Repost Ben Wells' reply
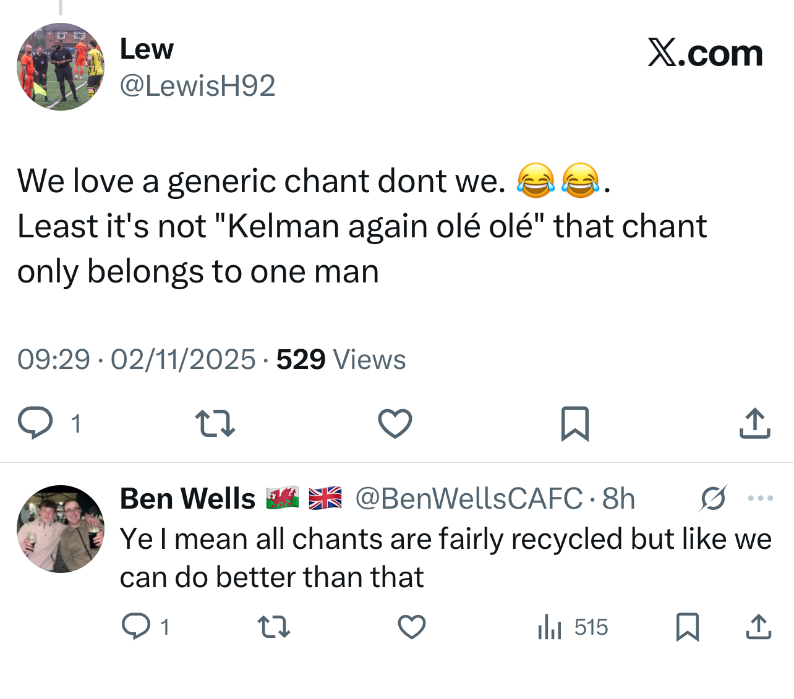 273,627
